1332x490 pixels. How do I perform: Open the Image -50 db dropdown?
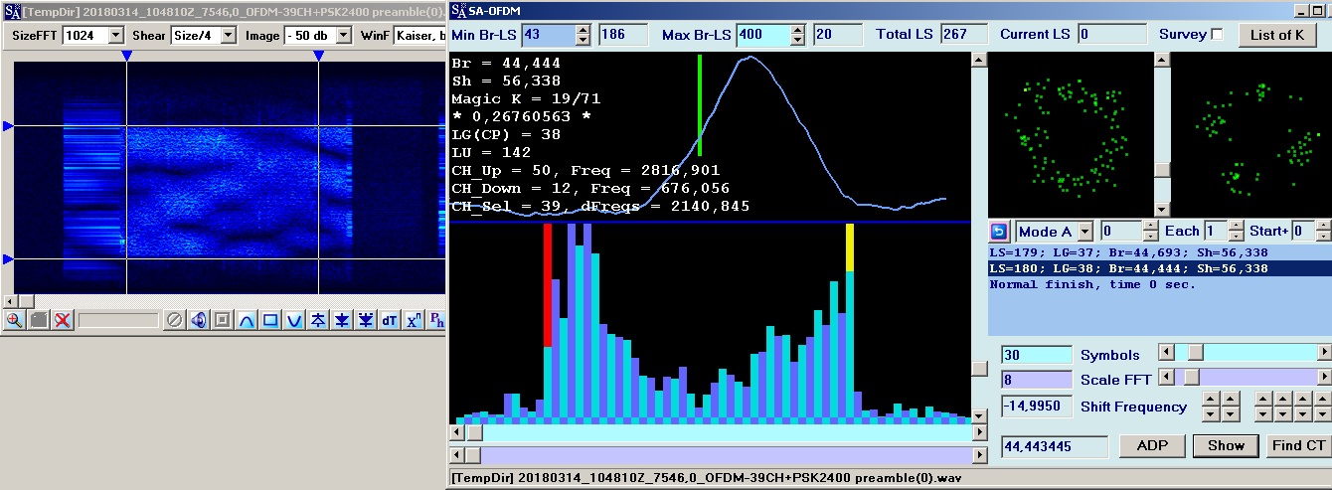[x=344, y=35]
